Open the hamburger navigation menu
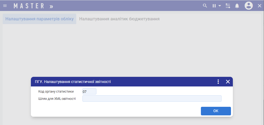This screenshot has width=264, height=125. [5, 6]
